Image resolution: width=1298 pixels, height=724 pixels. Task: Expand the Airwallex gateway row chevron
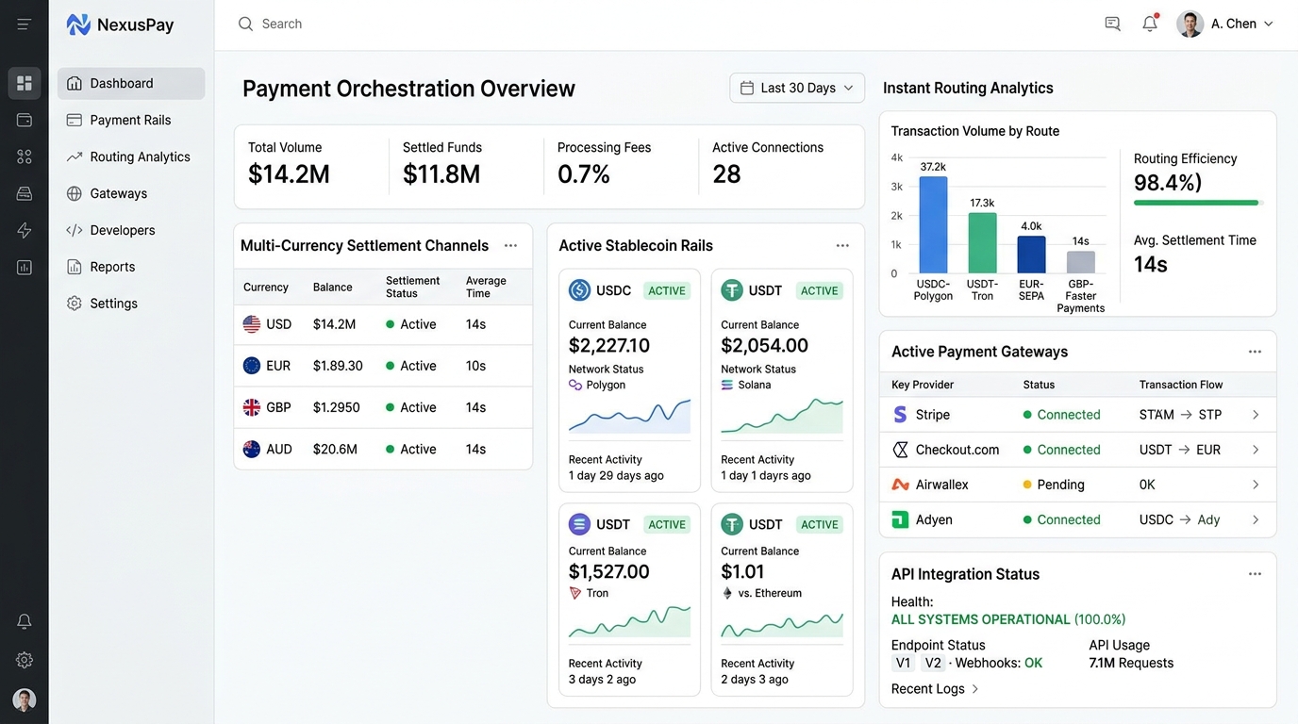(x=1256, y=485)
